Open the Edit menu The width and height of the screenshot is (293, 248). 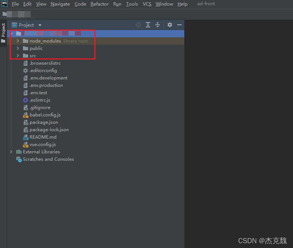[27, 4]
